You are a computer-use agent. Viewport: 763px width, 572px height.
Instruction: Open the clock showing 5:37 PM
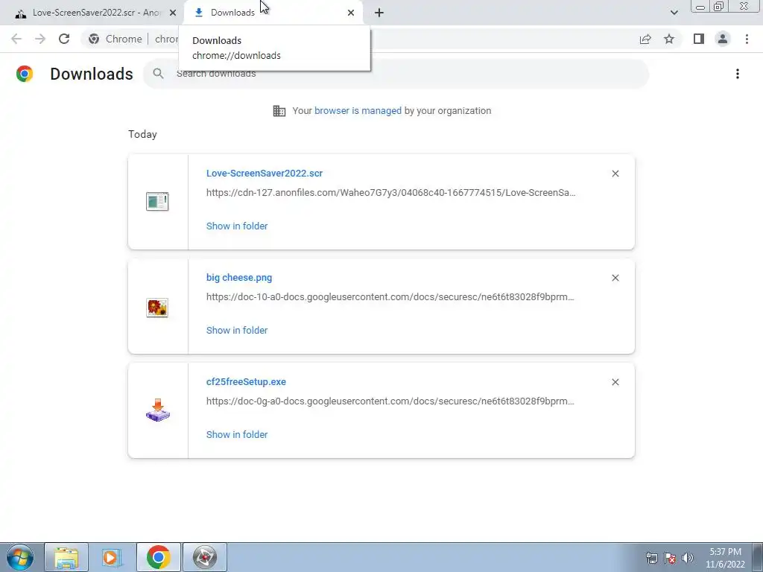coord(725,558)
